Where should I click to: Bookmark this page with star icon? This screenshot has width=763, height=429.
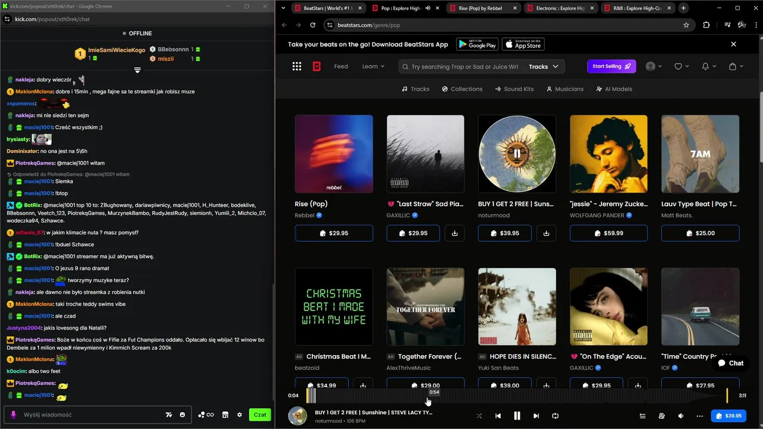coord(686,25)
